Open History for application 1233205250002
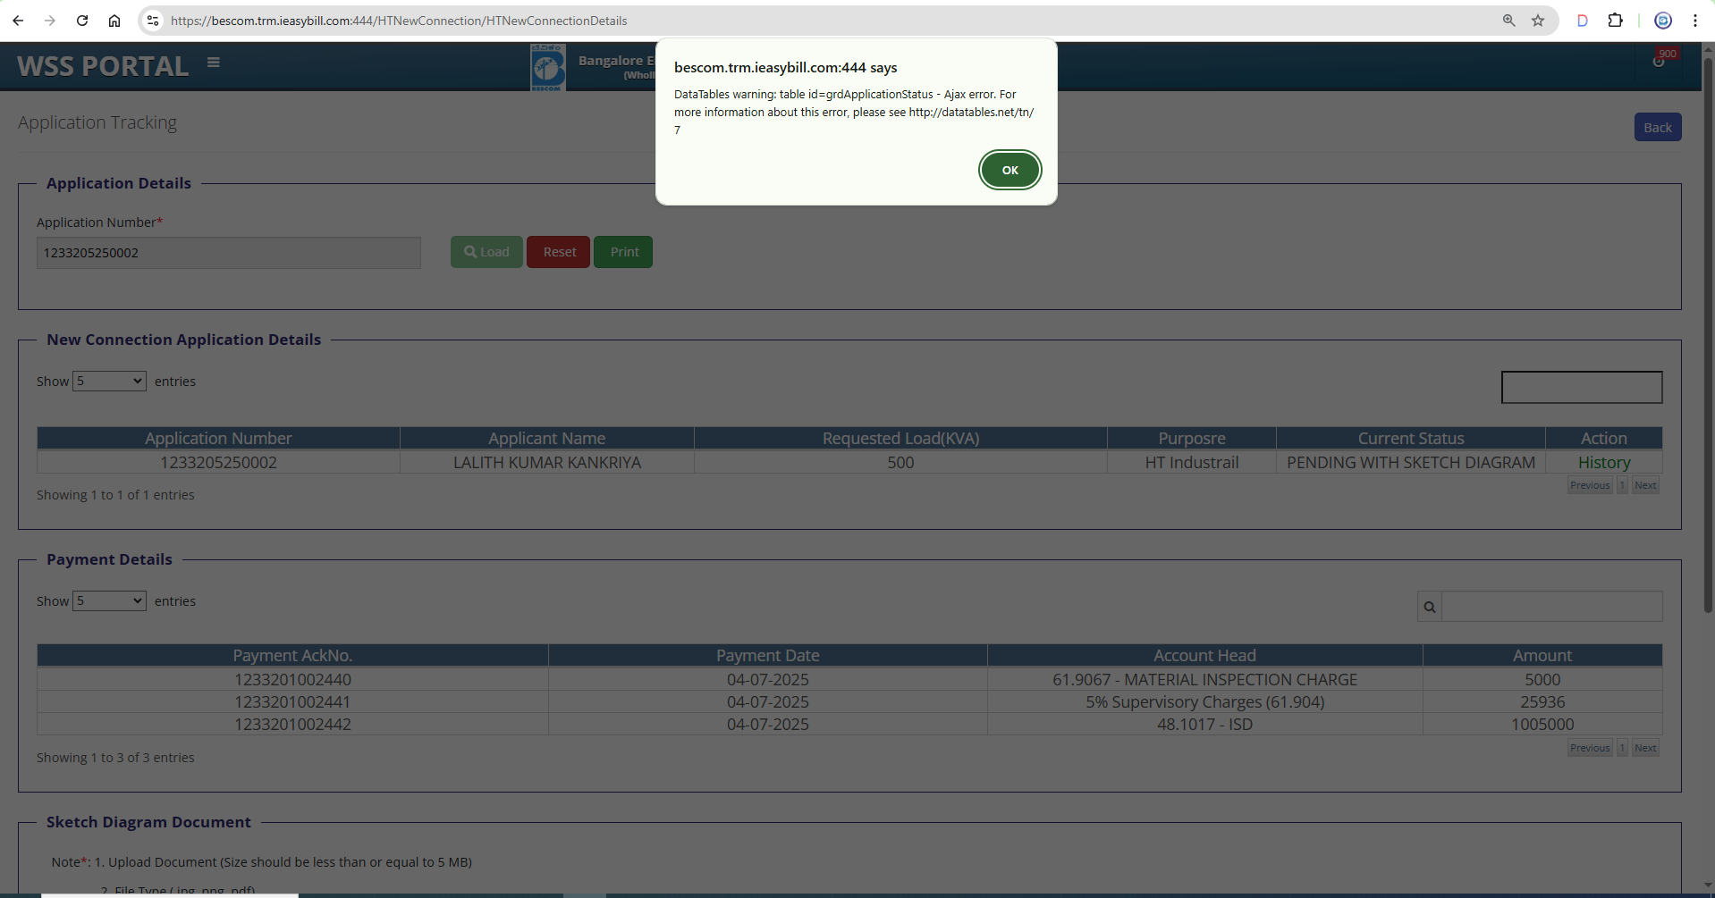Viewport: 1715px width, 898px height. coord(1604,463)
